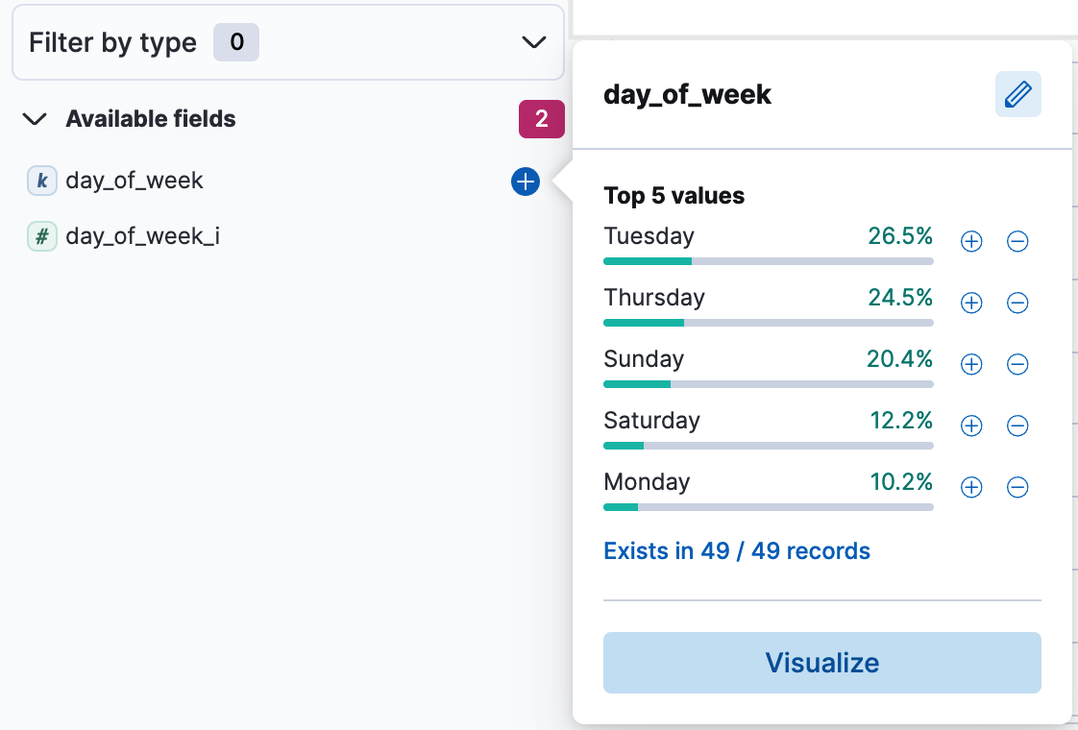The width and height of the screenshot is (1078, 730).
Task: Click the Tuesday percentage progress bar
Action: pos(768,260)
